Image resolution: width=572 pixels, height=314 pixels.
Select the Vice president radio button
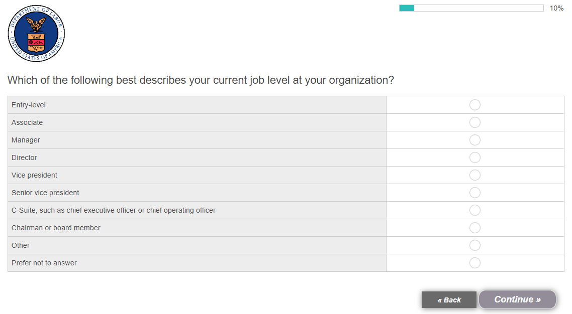point(474,175)
